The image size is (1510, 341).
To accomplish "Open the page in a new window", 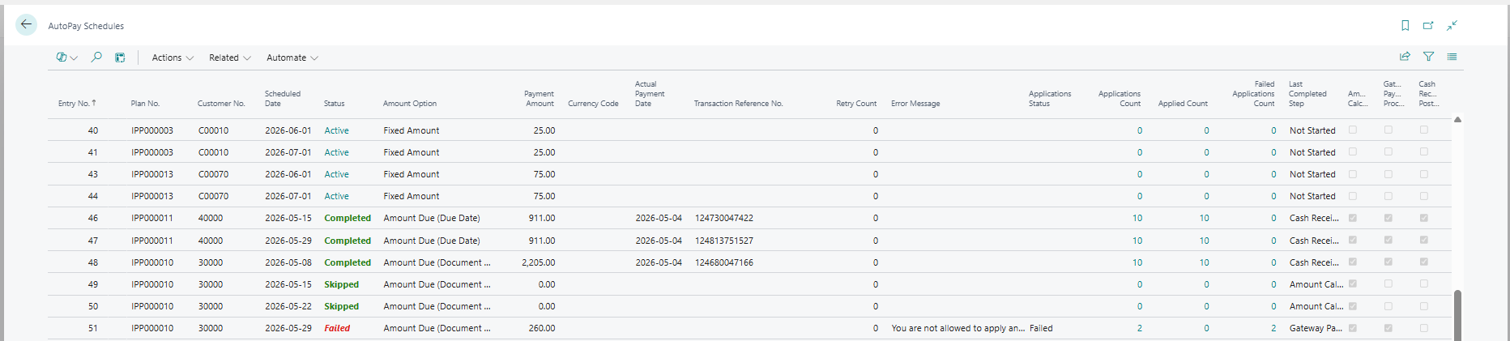I will tap(1428, 26).
